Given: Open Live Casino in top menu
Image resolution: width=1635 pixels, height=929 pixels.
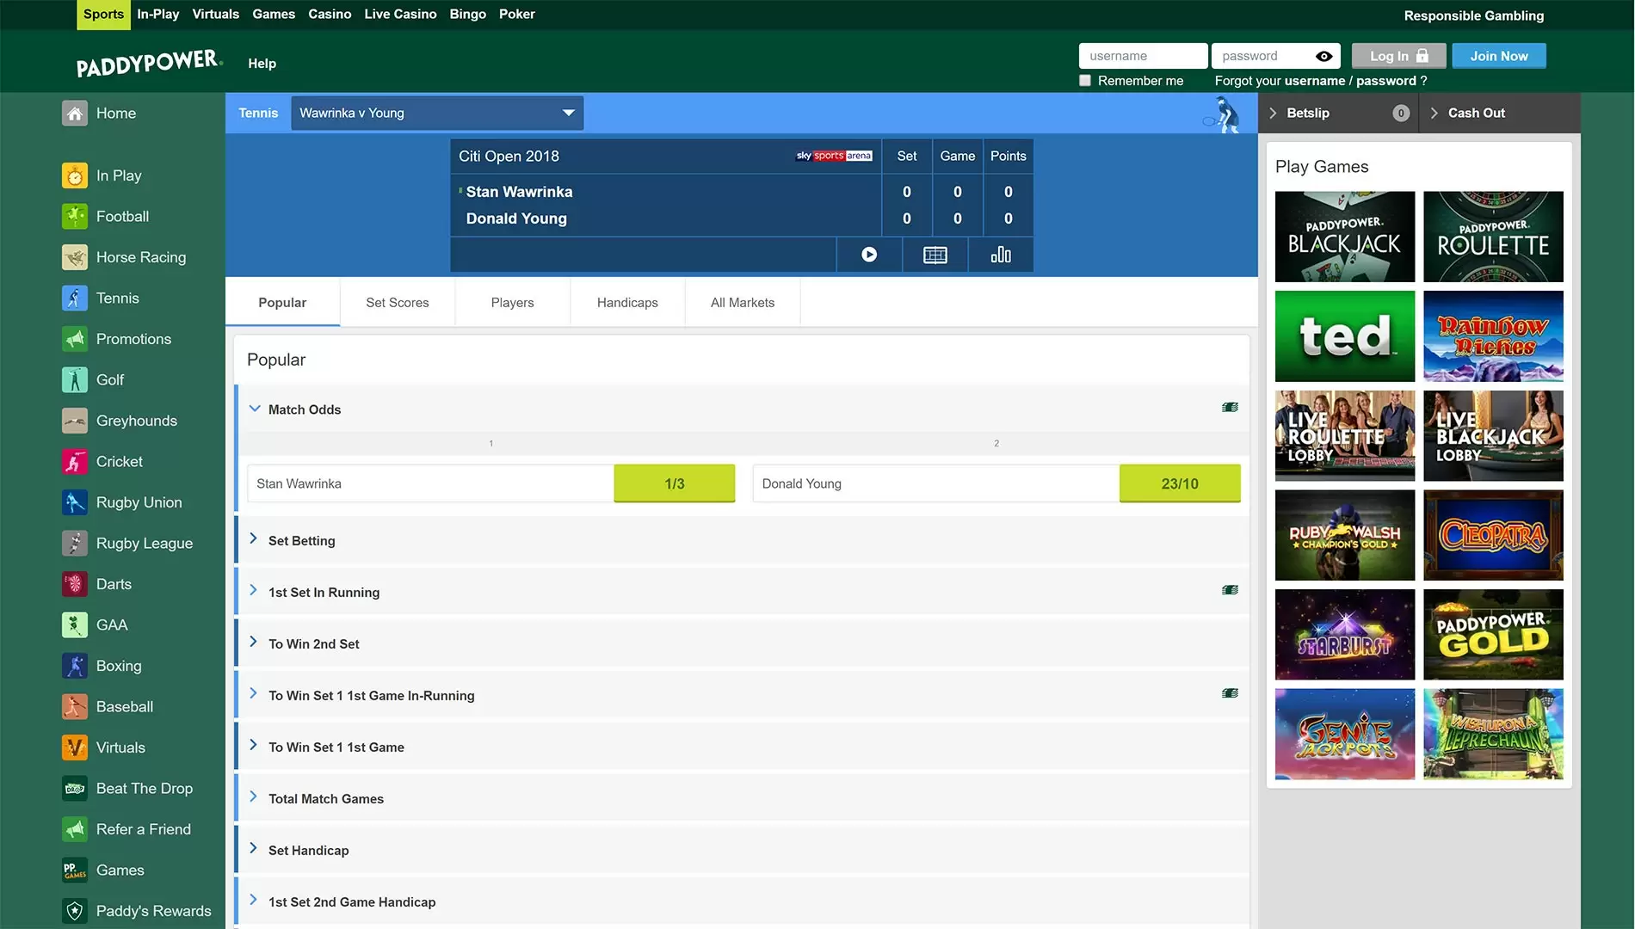Looking at the screenshot, I should click(400, 15).
